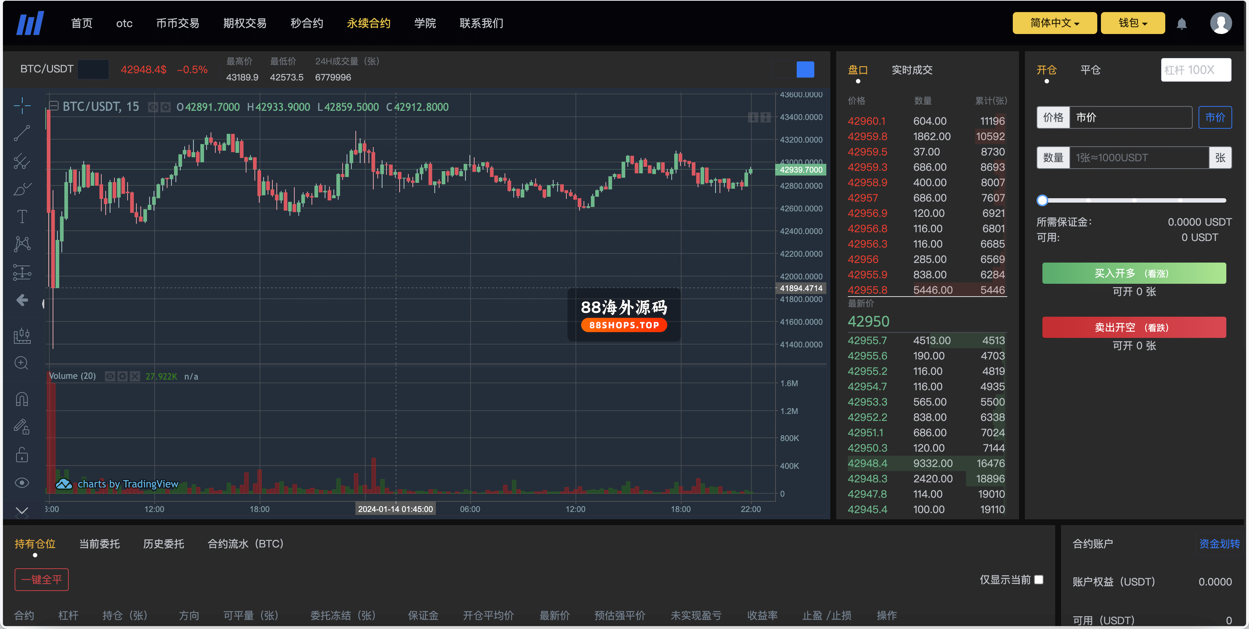1249x629 pixels.
Task: Click the zoom in magnifier tool
Action: click(21, 363)
